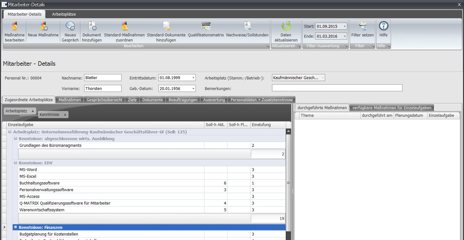Screen dimensions: 464x240
Task: Click the Kenntnisse grouping button
Action: [53, 115]
